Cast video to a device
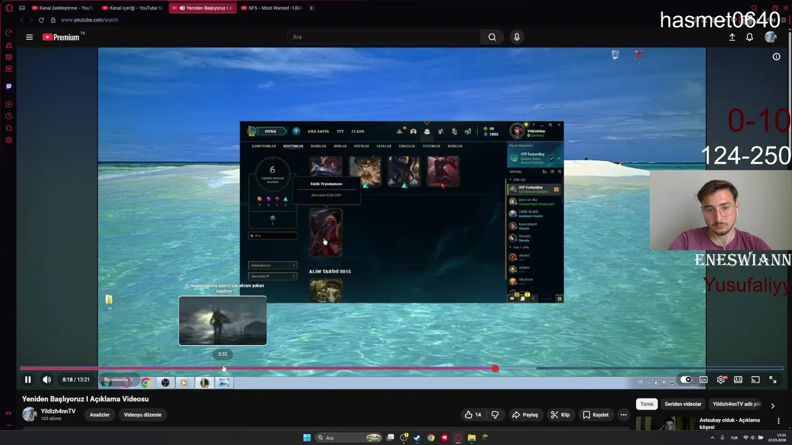The height and width of the screenshot is (445, 792). (x=755, y=379)
